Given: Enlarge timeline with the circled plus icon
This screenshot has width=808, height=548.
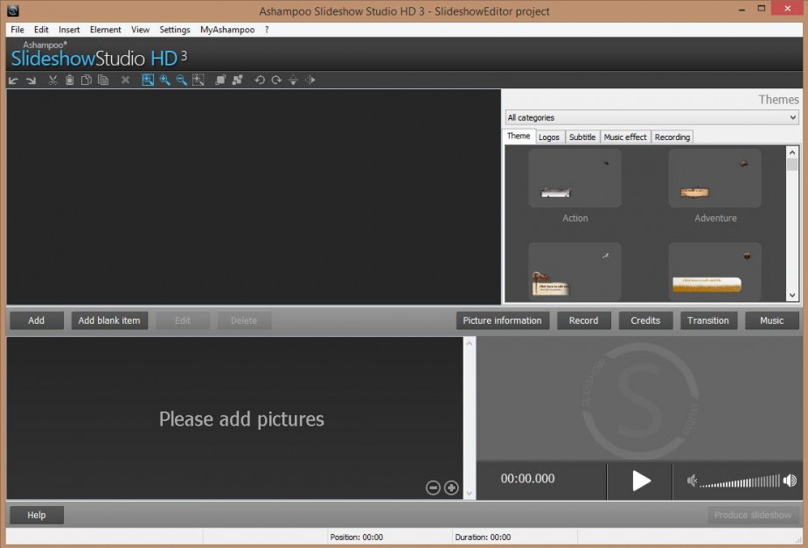Looking at the screenshot, I should pos(451,488).
